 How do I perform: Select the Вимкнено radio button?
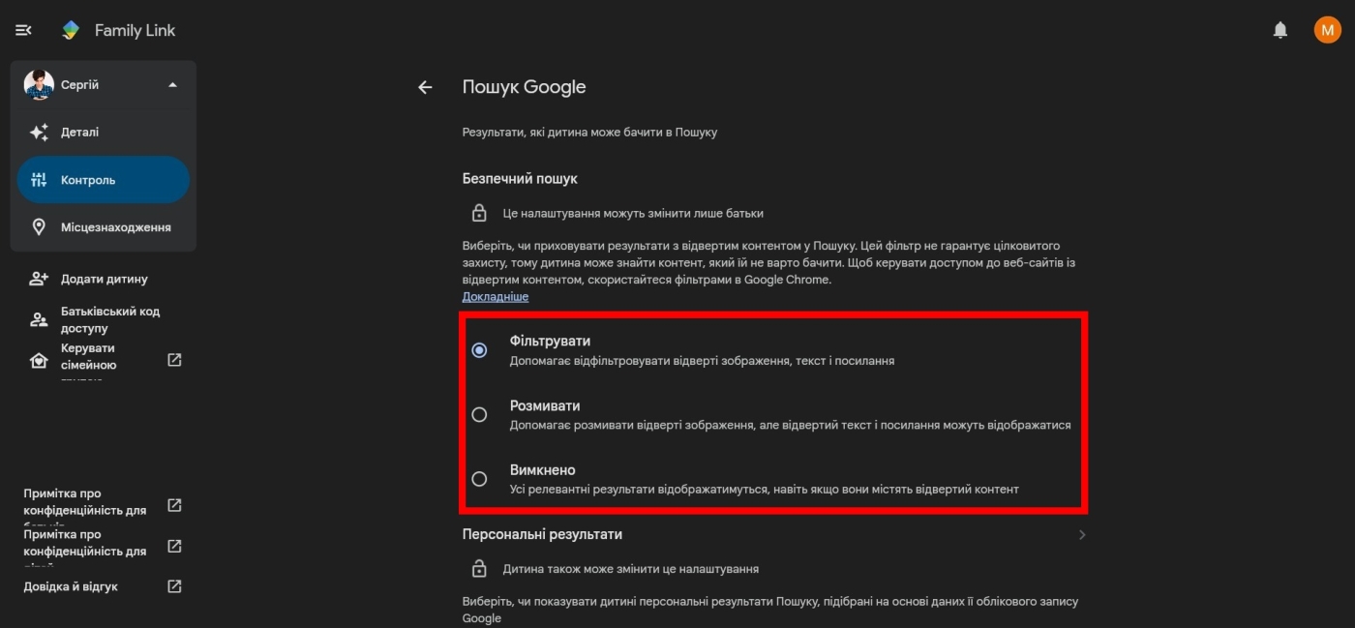[x=479, y=479]
